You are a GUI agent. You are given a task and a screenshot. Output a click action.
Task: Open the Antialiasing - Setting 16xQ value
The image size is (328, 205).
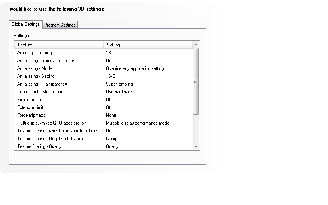[111, 76]
